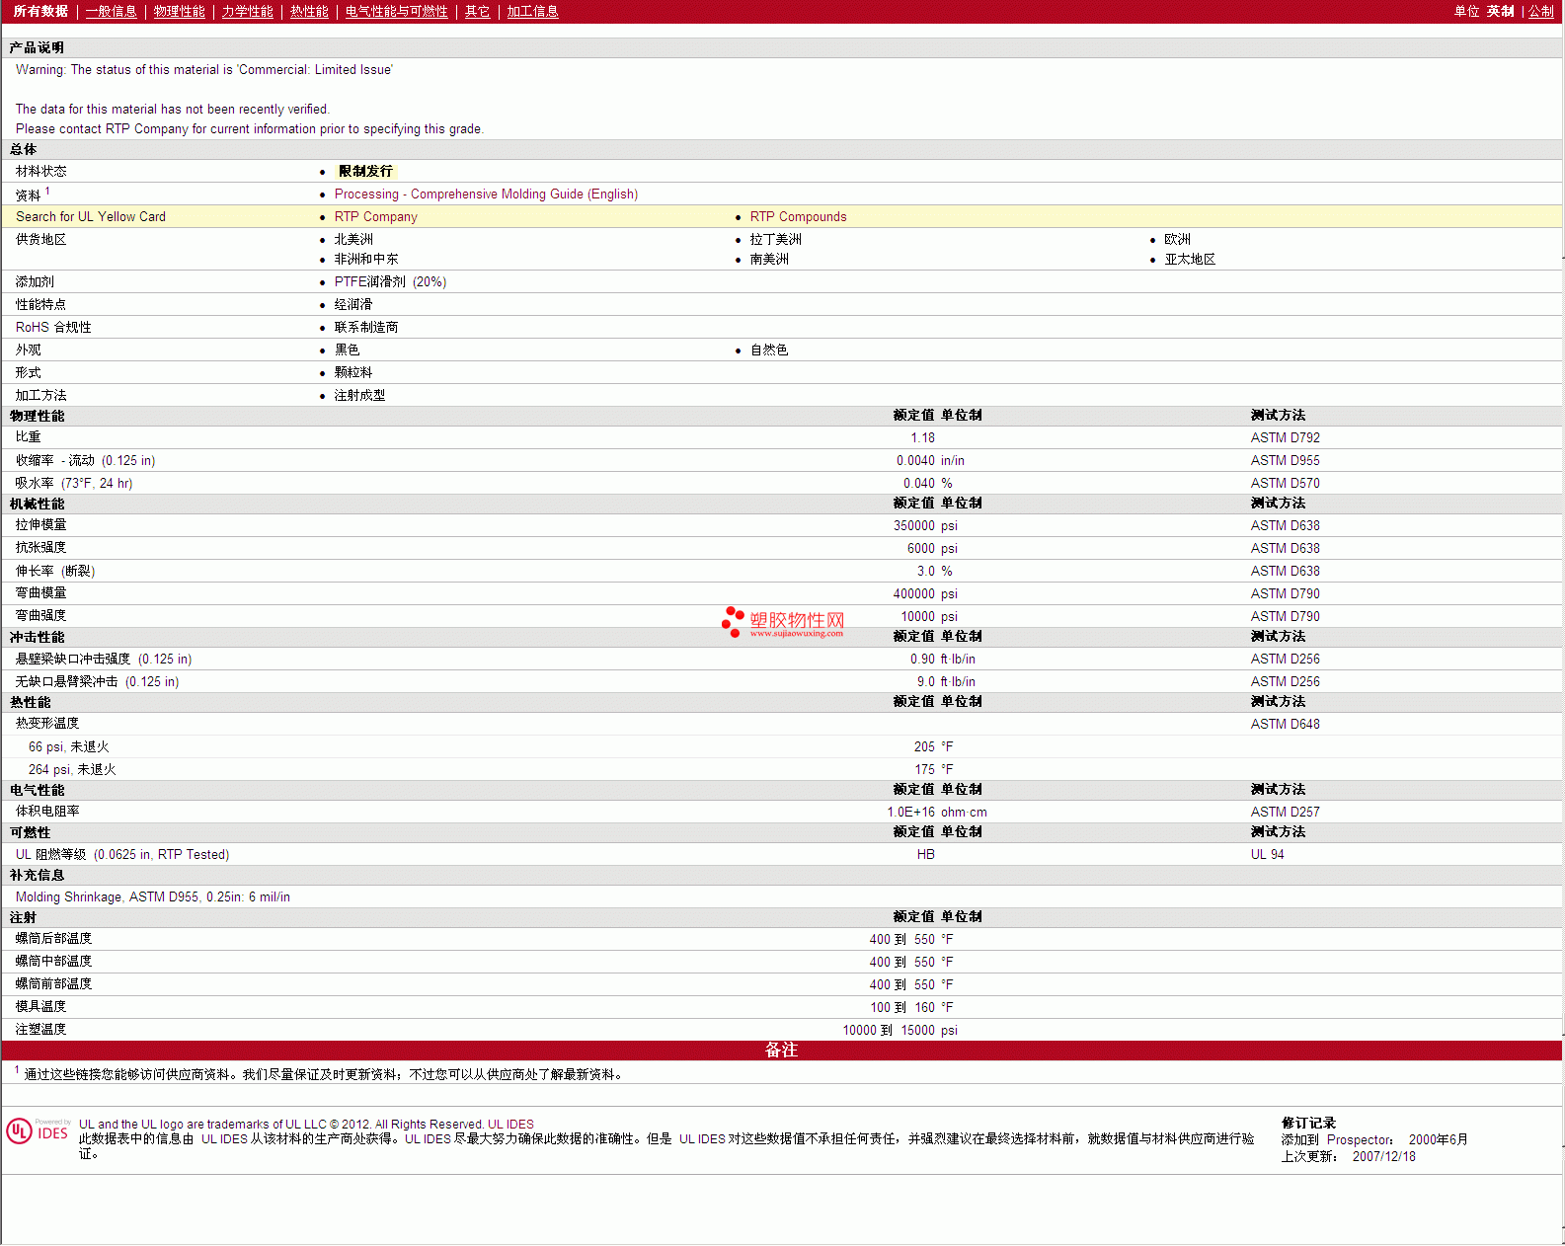Screen dimensions: 1565x1246
Task: Select unnotched impact value 9.0 ft·lb/in
Action: pos(946,682)
